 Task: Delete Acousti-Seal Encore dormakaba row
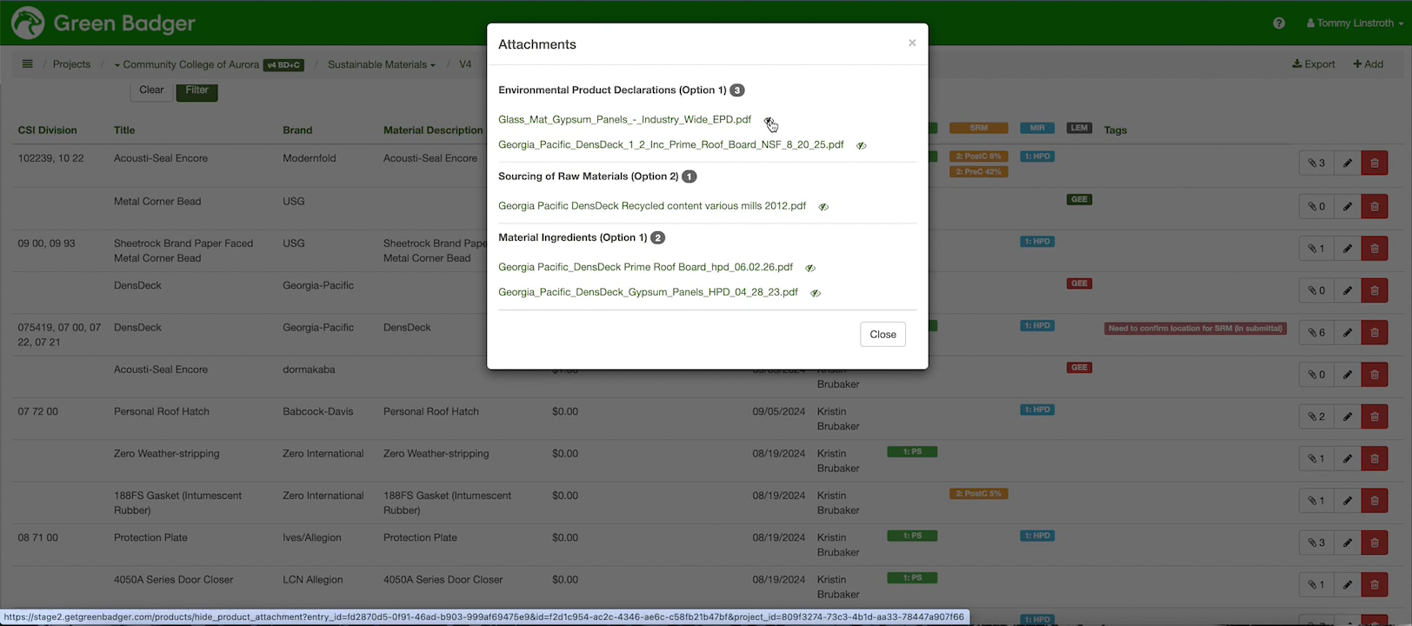pos(1374,374)
